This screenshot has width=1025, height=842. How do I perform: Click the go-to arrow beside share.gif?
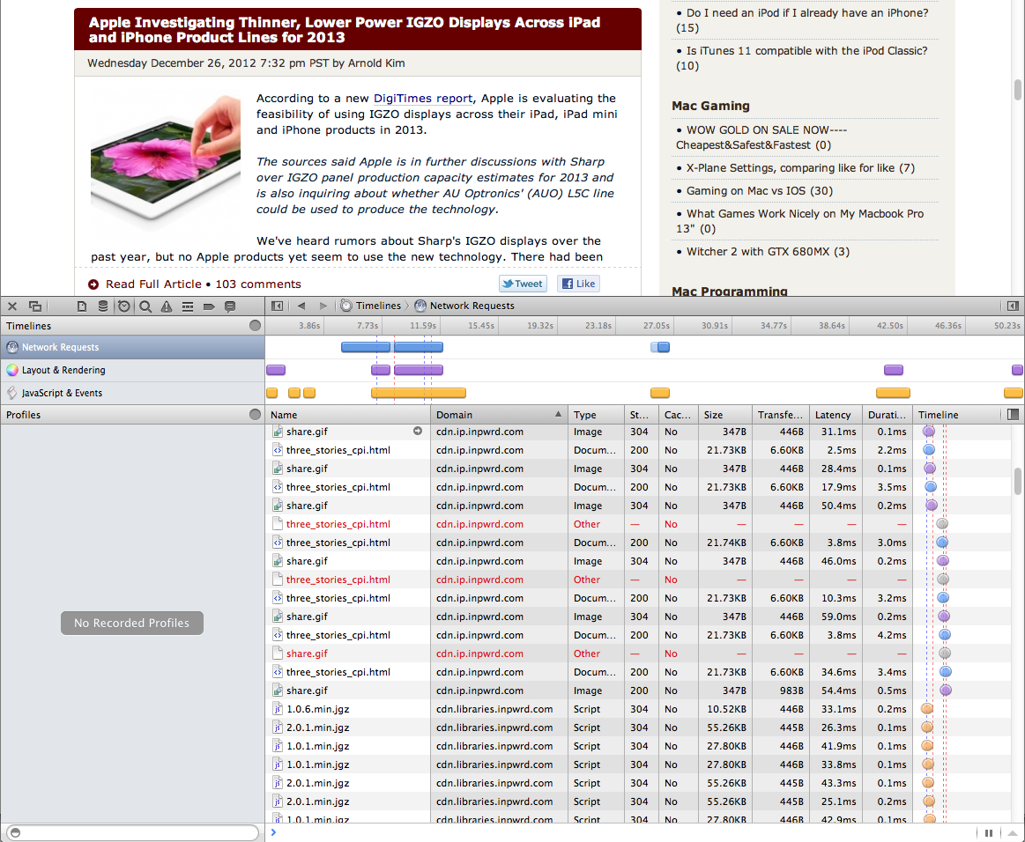[x=418, y=431]
